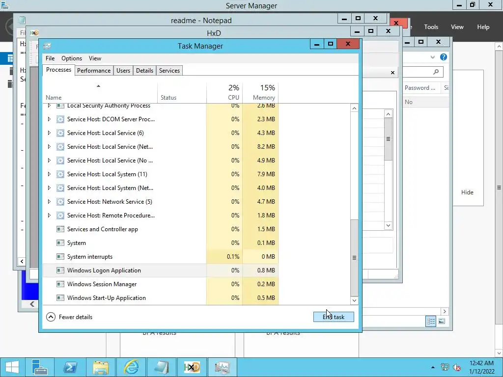Select Windows Logon Application row
This screenshot has height=377, width=503.
pyautogui.click(x=161, y=270)
